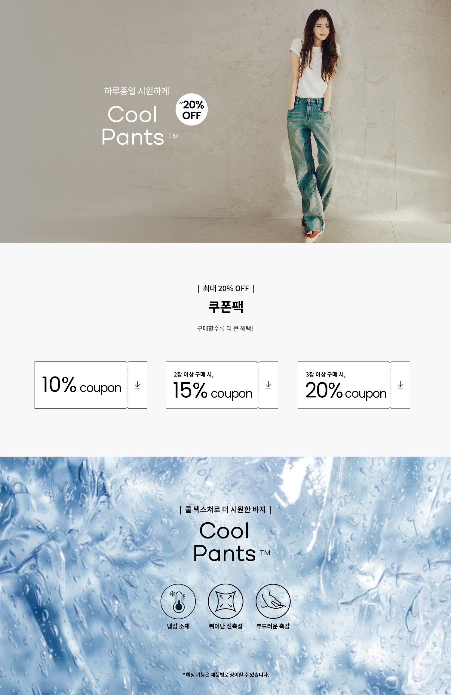Click the black Cool Pants logo on ice
The height and width of the screenshot is (695, 451).
[232, 542]
